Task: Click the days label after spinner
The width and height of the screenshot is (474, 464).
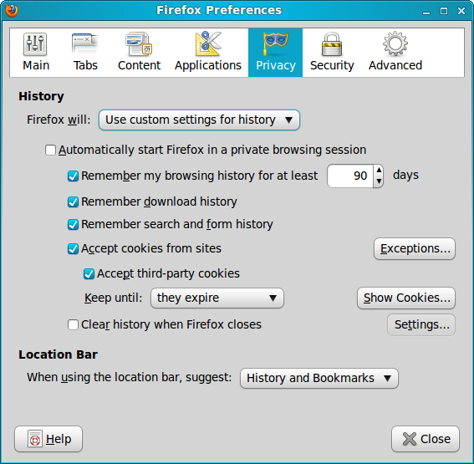Action: [x=405, y=176]
